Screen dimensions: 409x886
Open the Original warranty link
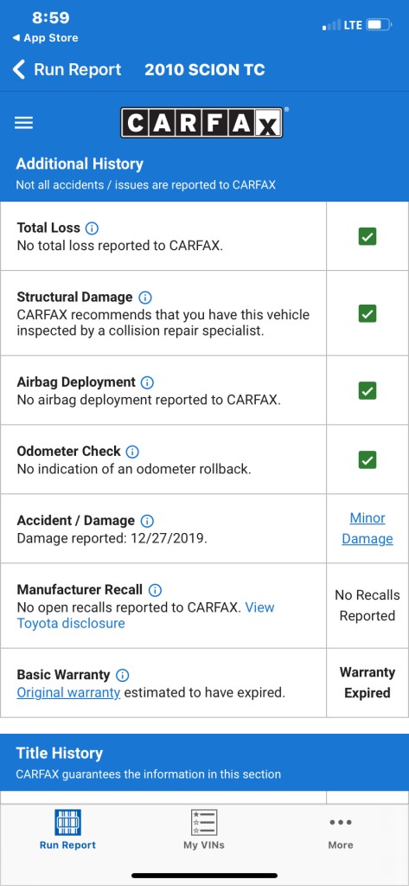[x=68, y=692]
